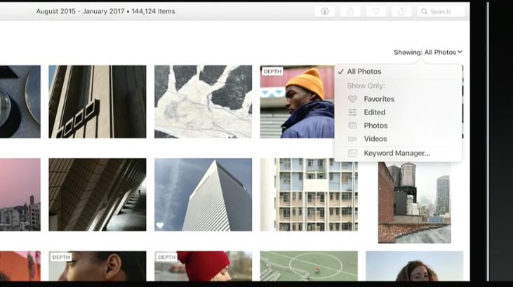Select the soccer field aerial photo

pos(309,266)
